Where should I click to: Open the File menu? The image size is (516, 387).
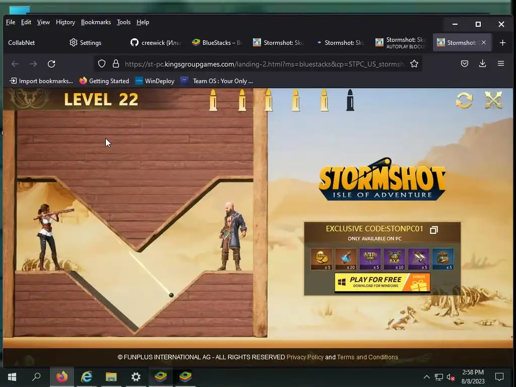pos(11,22)
